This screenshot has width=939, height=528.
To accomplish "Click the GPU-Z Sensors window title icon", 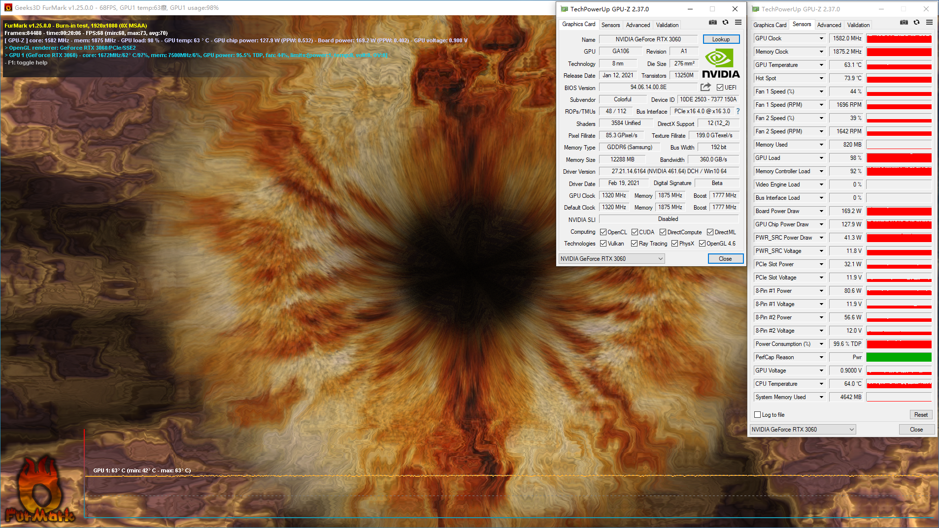I will click(x=755, y=9).
